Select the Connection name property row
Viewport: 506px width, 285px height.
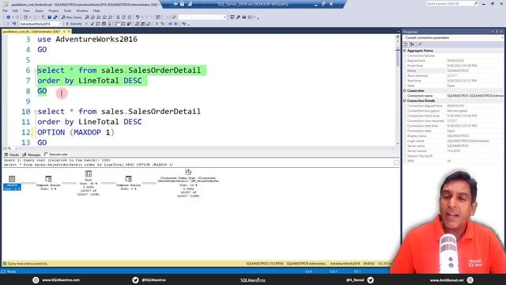[x=453, y=96]
